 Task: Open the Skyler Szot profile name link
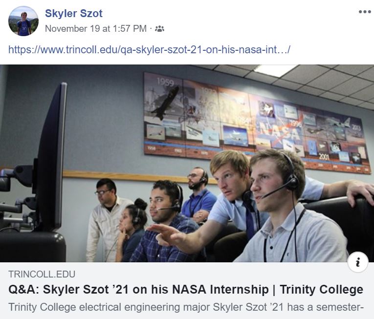74,13
